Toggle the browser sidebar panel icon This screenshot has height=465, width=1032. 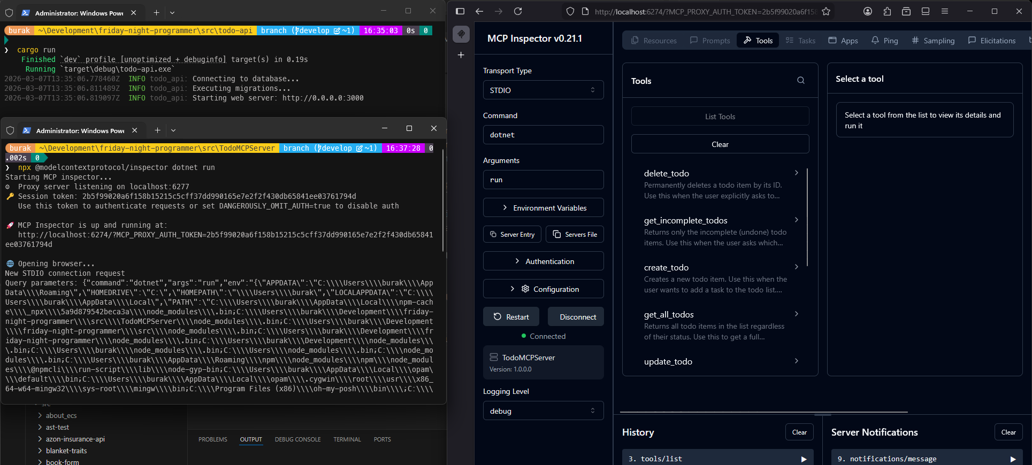[x=460, y=11]
